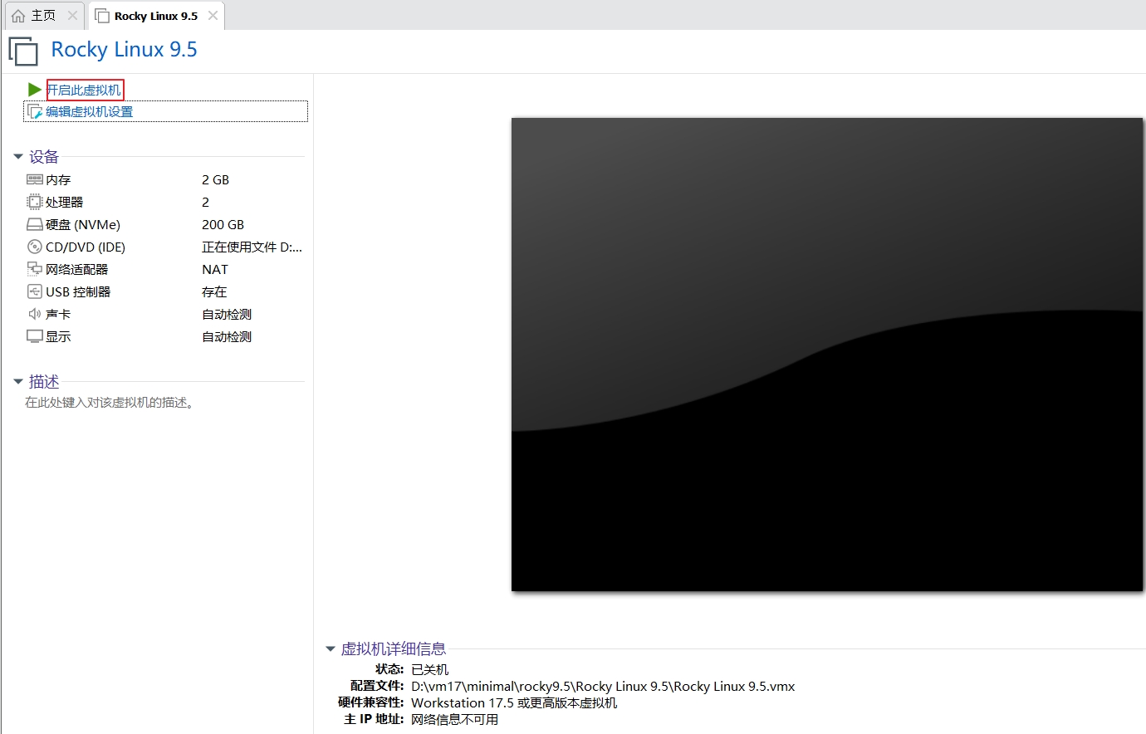This screenshot has width=1146, height=734.
Task: Click the description field placeholder text
Action: tap(109, 402)
